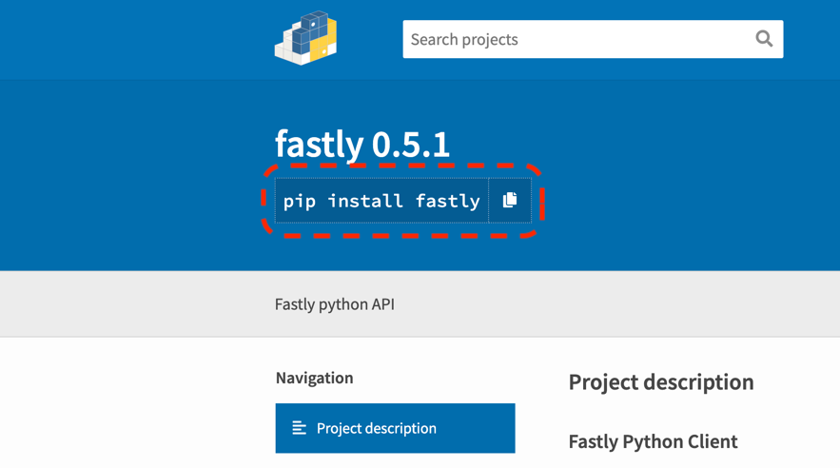
Task: Click the large "Project description" section heading
Action: click(660, 382)
